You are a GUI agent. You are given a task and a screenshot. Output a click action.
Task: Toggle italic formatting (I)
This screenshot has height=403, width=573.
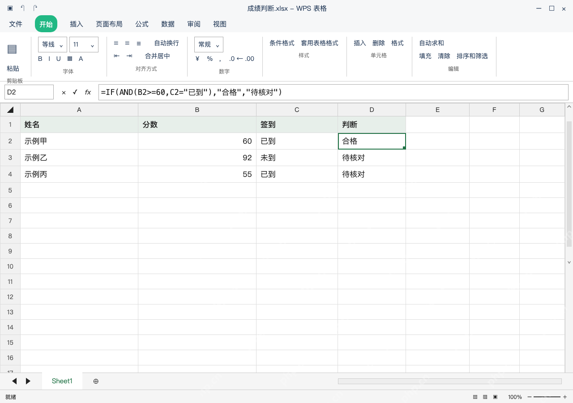coord(49,59)
